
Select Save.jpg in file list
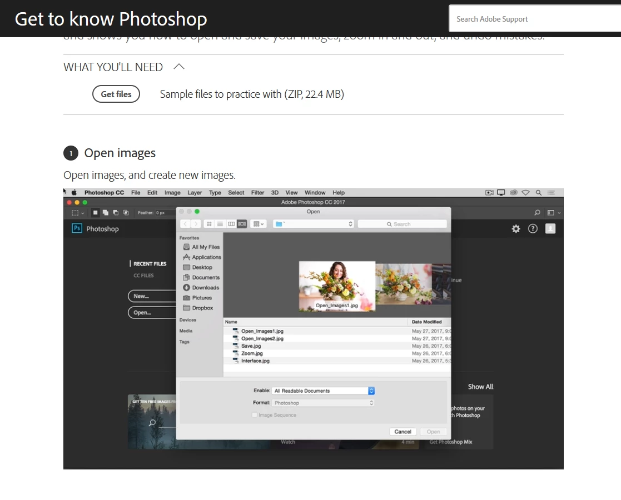click(337, 346)
